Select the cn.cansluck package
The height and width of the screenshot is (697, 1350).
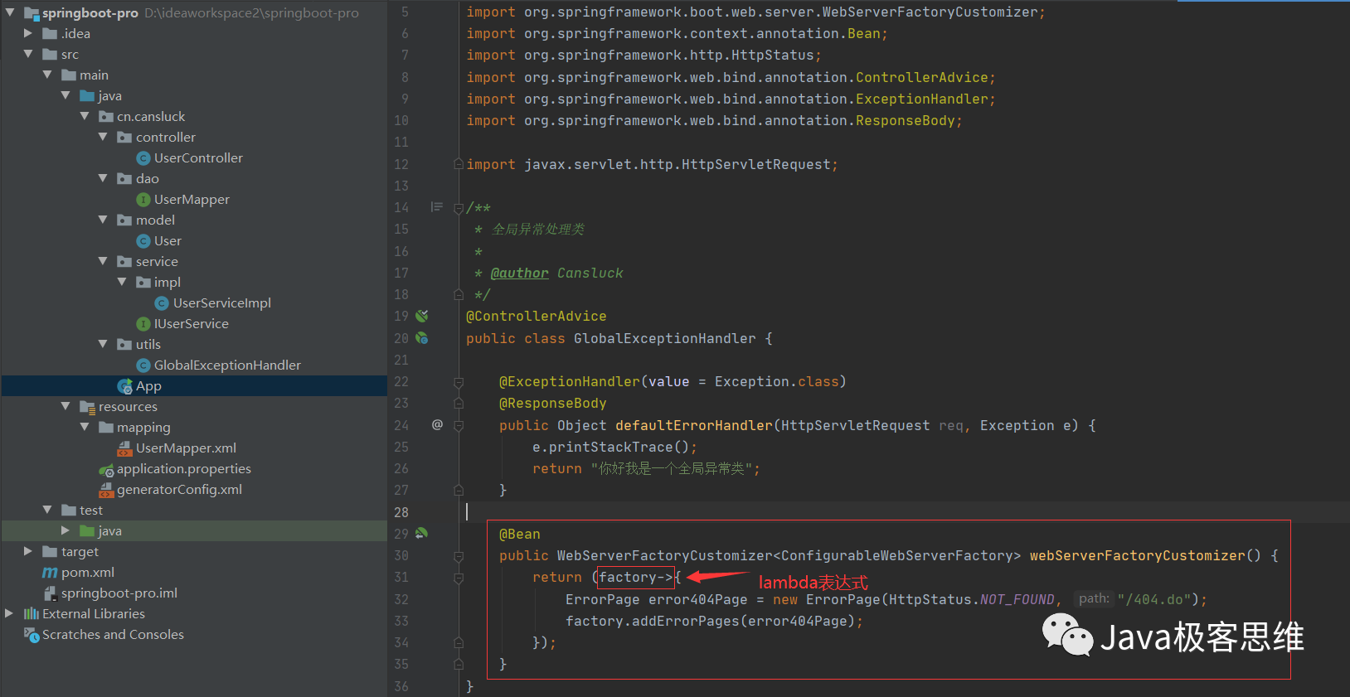click(x=151, y=116)
